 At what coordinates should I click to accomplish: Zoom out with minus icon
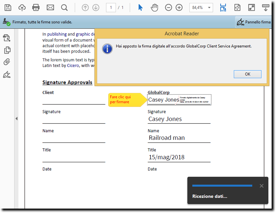168,8
